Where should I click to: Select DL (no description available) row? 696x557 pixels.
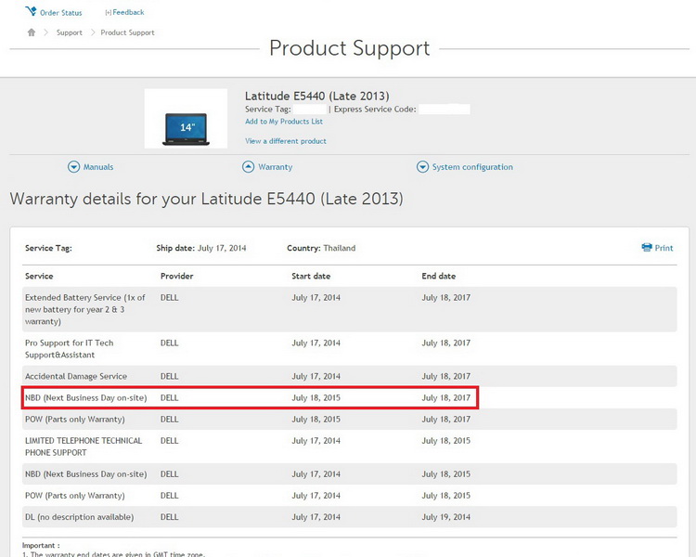click(349, 517)
